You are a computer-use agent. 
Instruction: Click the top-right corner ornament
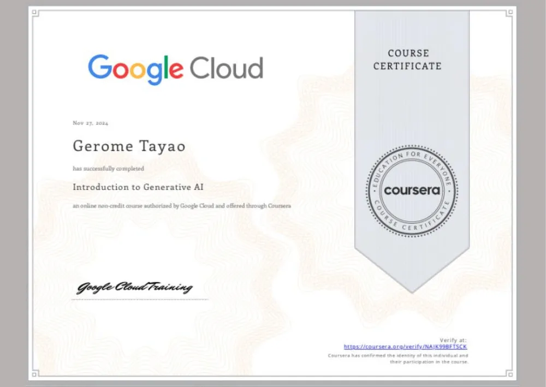click(509, 13)
